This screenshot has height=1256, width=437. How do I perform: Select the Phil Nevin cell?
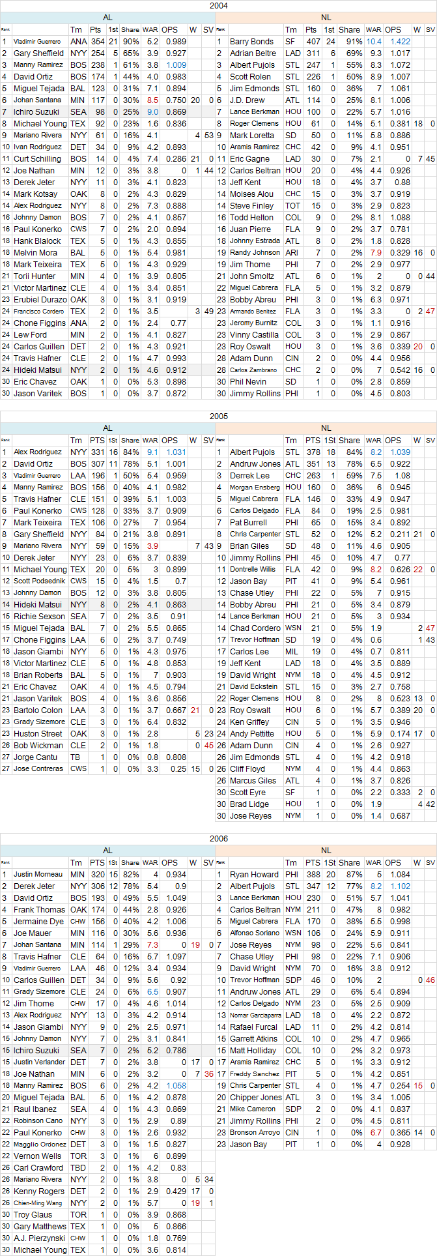tap(255, 382)
